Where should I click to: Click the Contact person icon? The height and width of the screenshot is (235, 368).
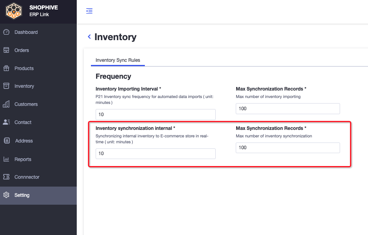pyautogui.click(x=6, y=122)
